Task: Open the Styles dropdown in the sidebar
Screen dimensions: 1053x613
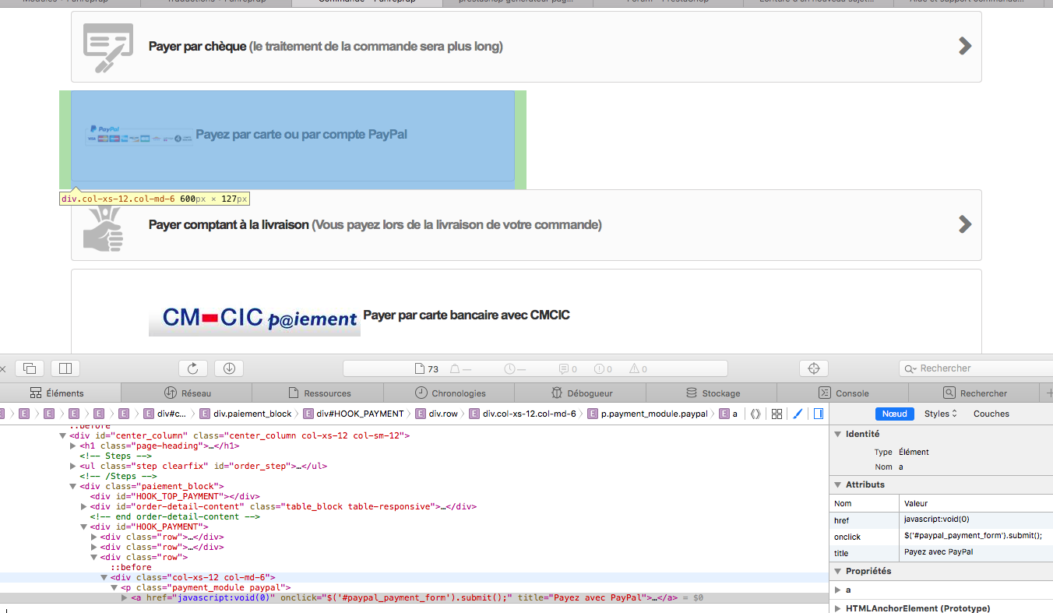Action: pyautogui.click(x=941, y=414)
